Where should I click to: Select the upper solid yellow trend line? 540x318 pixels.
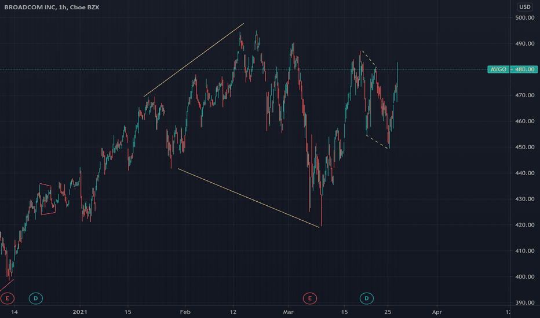[x=194, y=60]
